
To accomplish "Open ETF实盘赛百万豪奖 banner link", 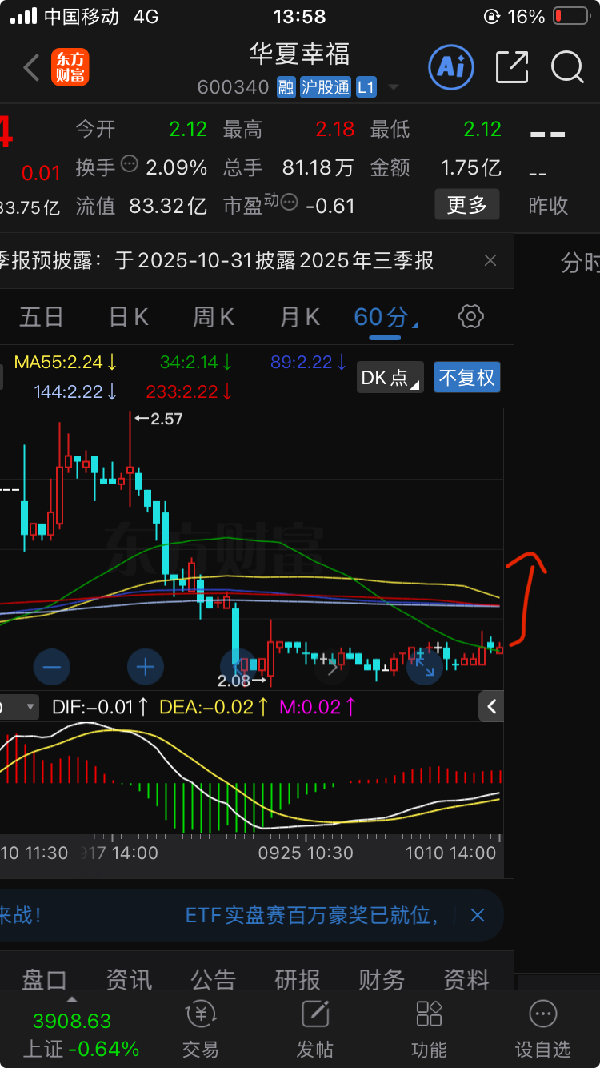I will point(312,914).
